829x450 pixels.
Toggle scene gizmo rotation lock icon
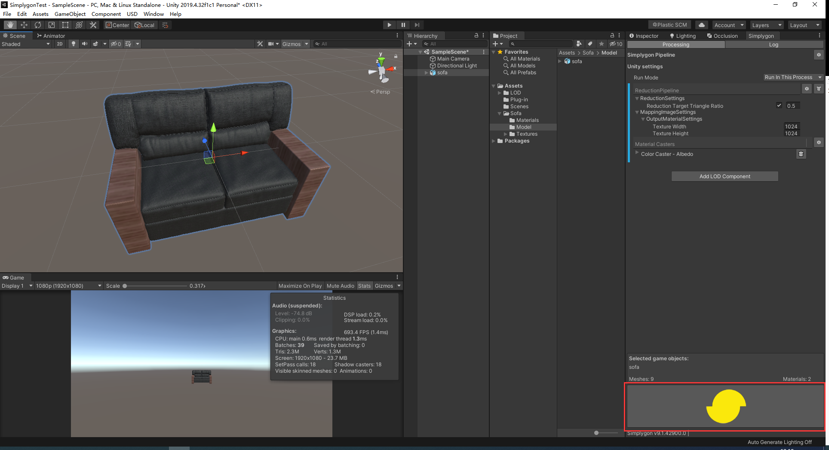click(396, 56)
